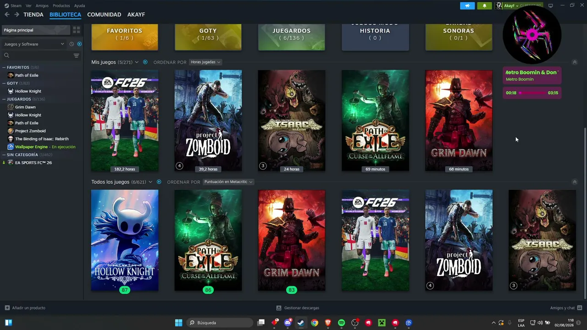Switch to the TIENDA tab
The image size is (587, 330).
(x=33, y=15)
